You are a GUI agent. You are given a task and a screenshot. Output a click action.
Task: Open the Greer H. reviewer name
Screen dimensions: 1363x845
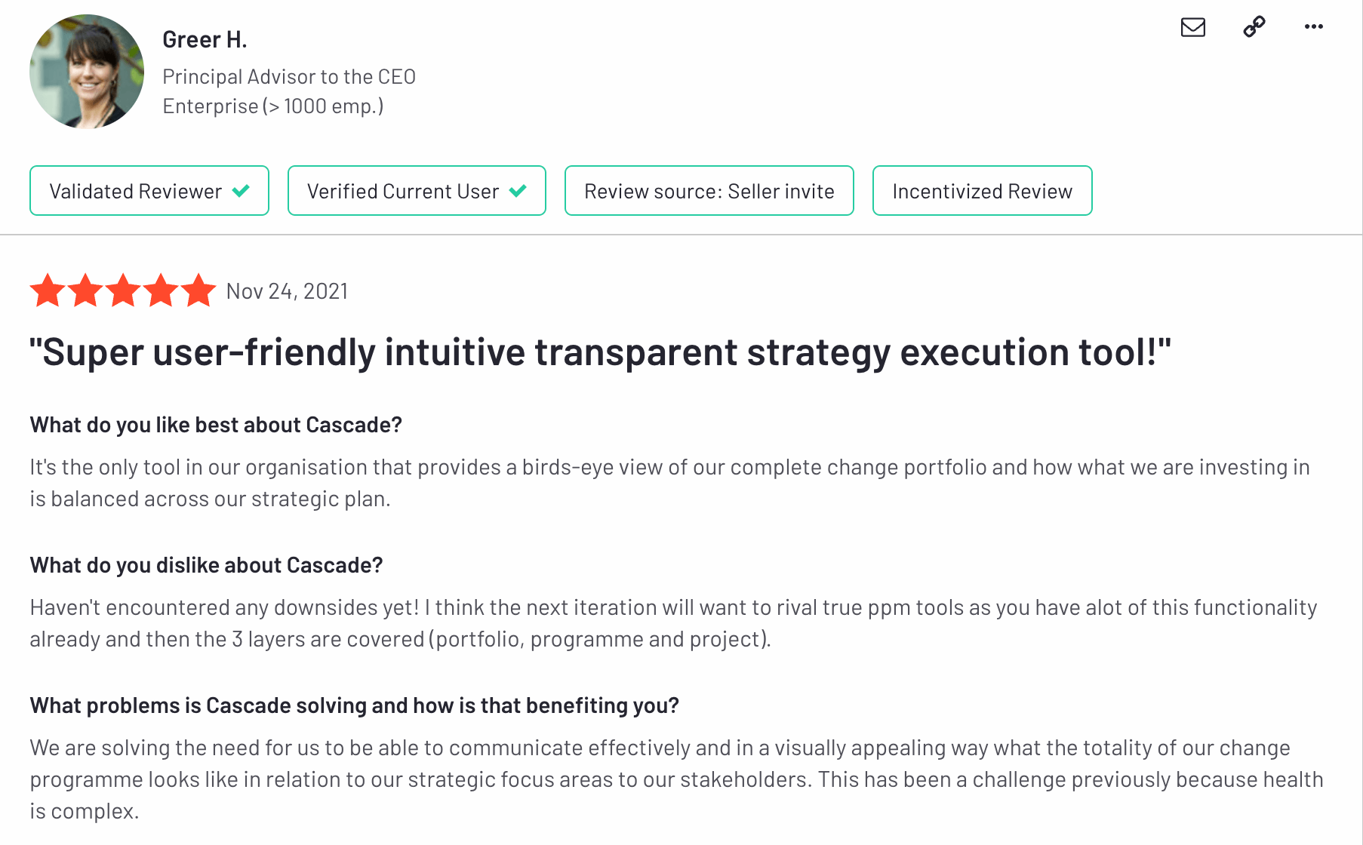coord(205,39)
